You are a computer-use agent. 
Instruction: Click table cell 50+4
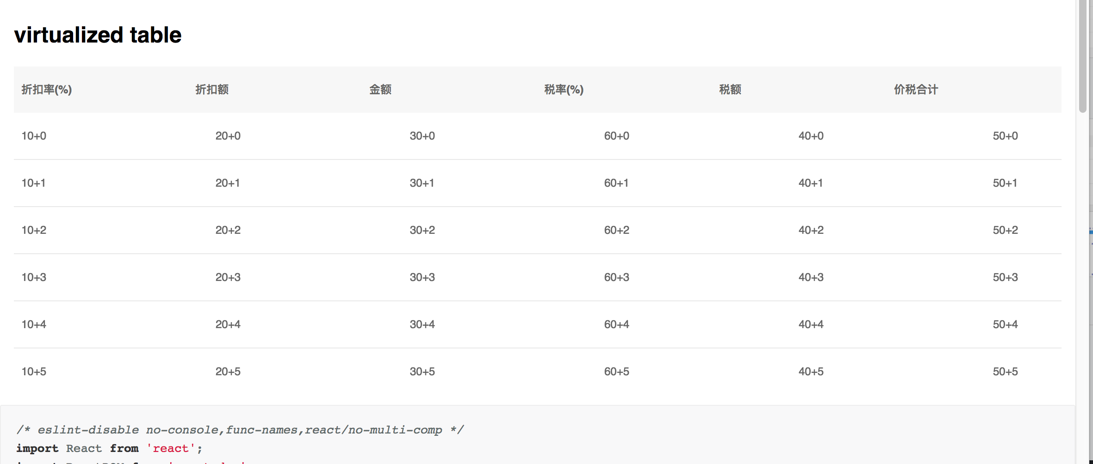[x=1006, y=324]
